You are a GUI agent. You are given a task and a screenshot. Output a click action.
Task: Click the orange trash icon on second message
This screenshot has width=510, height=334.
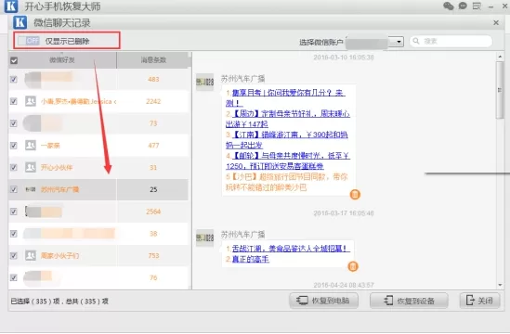click(x=353, y=266)
